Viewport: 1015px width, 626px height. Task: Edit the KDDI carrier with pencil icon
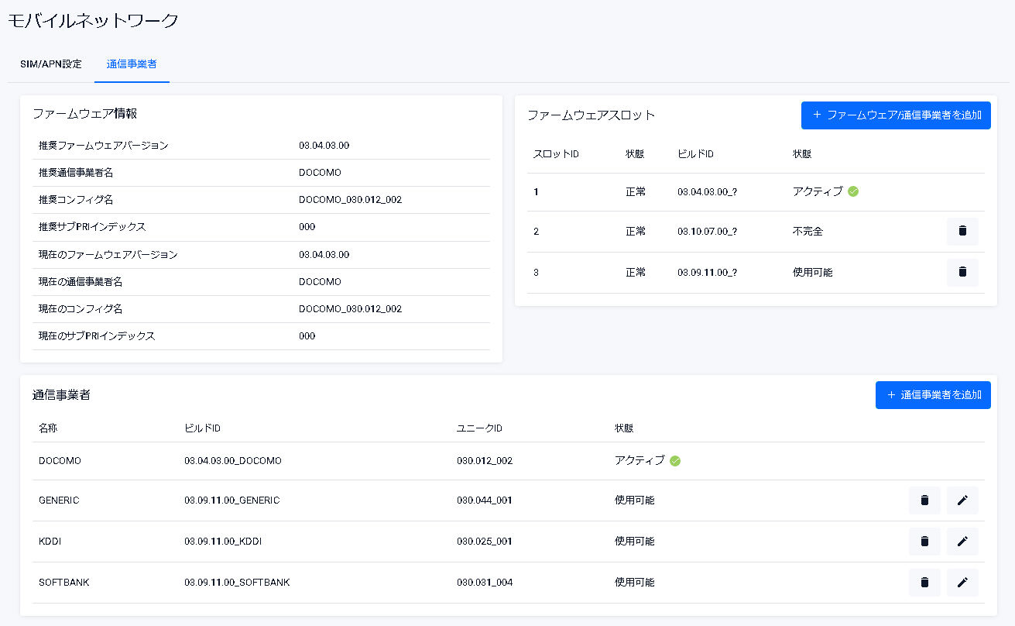[x=962, y=542]
